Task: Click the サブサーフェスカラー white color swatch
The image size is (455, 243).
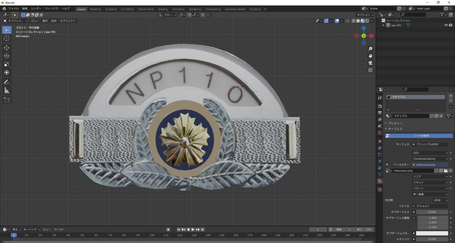Action: [x=432, y=233]
